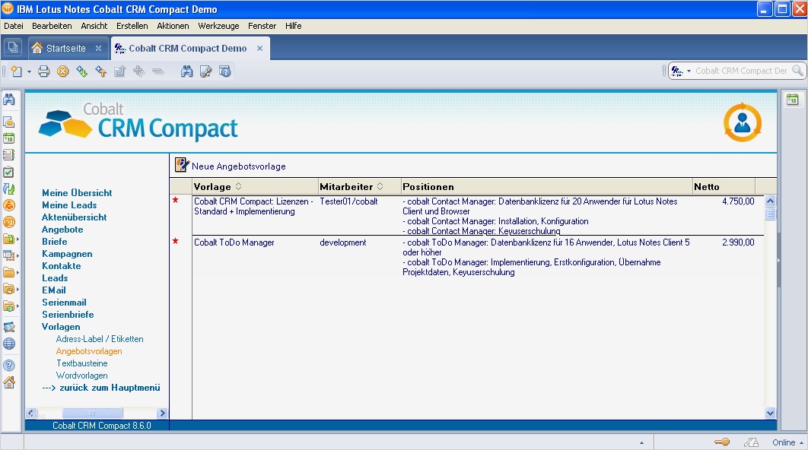Open Kampagnen navigation link
808x450 pixels.
point(67,254)
